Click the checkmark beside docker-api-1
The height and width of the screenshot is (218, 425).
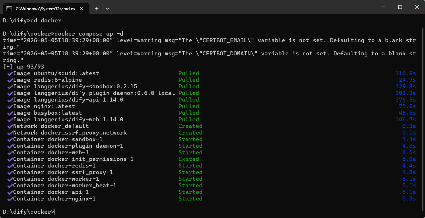10,192
